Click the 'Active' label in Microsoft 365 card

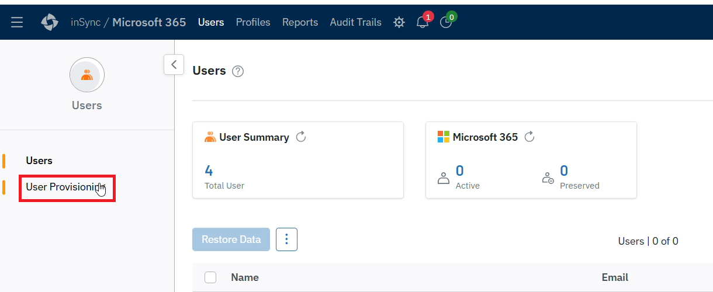tap(468, 186)
